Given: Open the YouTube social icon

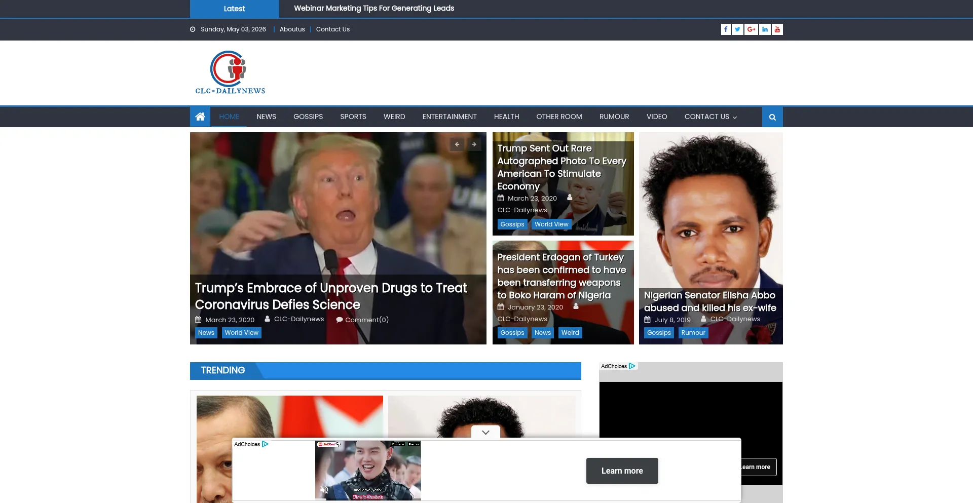Looking at the screenshot, I should click(x=777, y=29).
